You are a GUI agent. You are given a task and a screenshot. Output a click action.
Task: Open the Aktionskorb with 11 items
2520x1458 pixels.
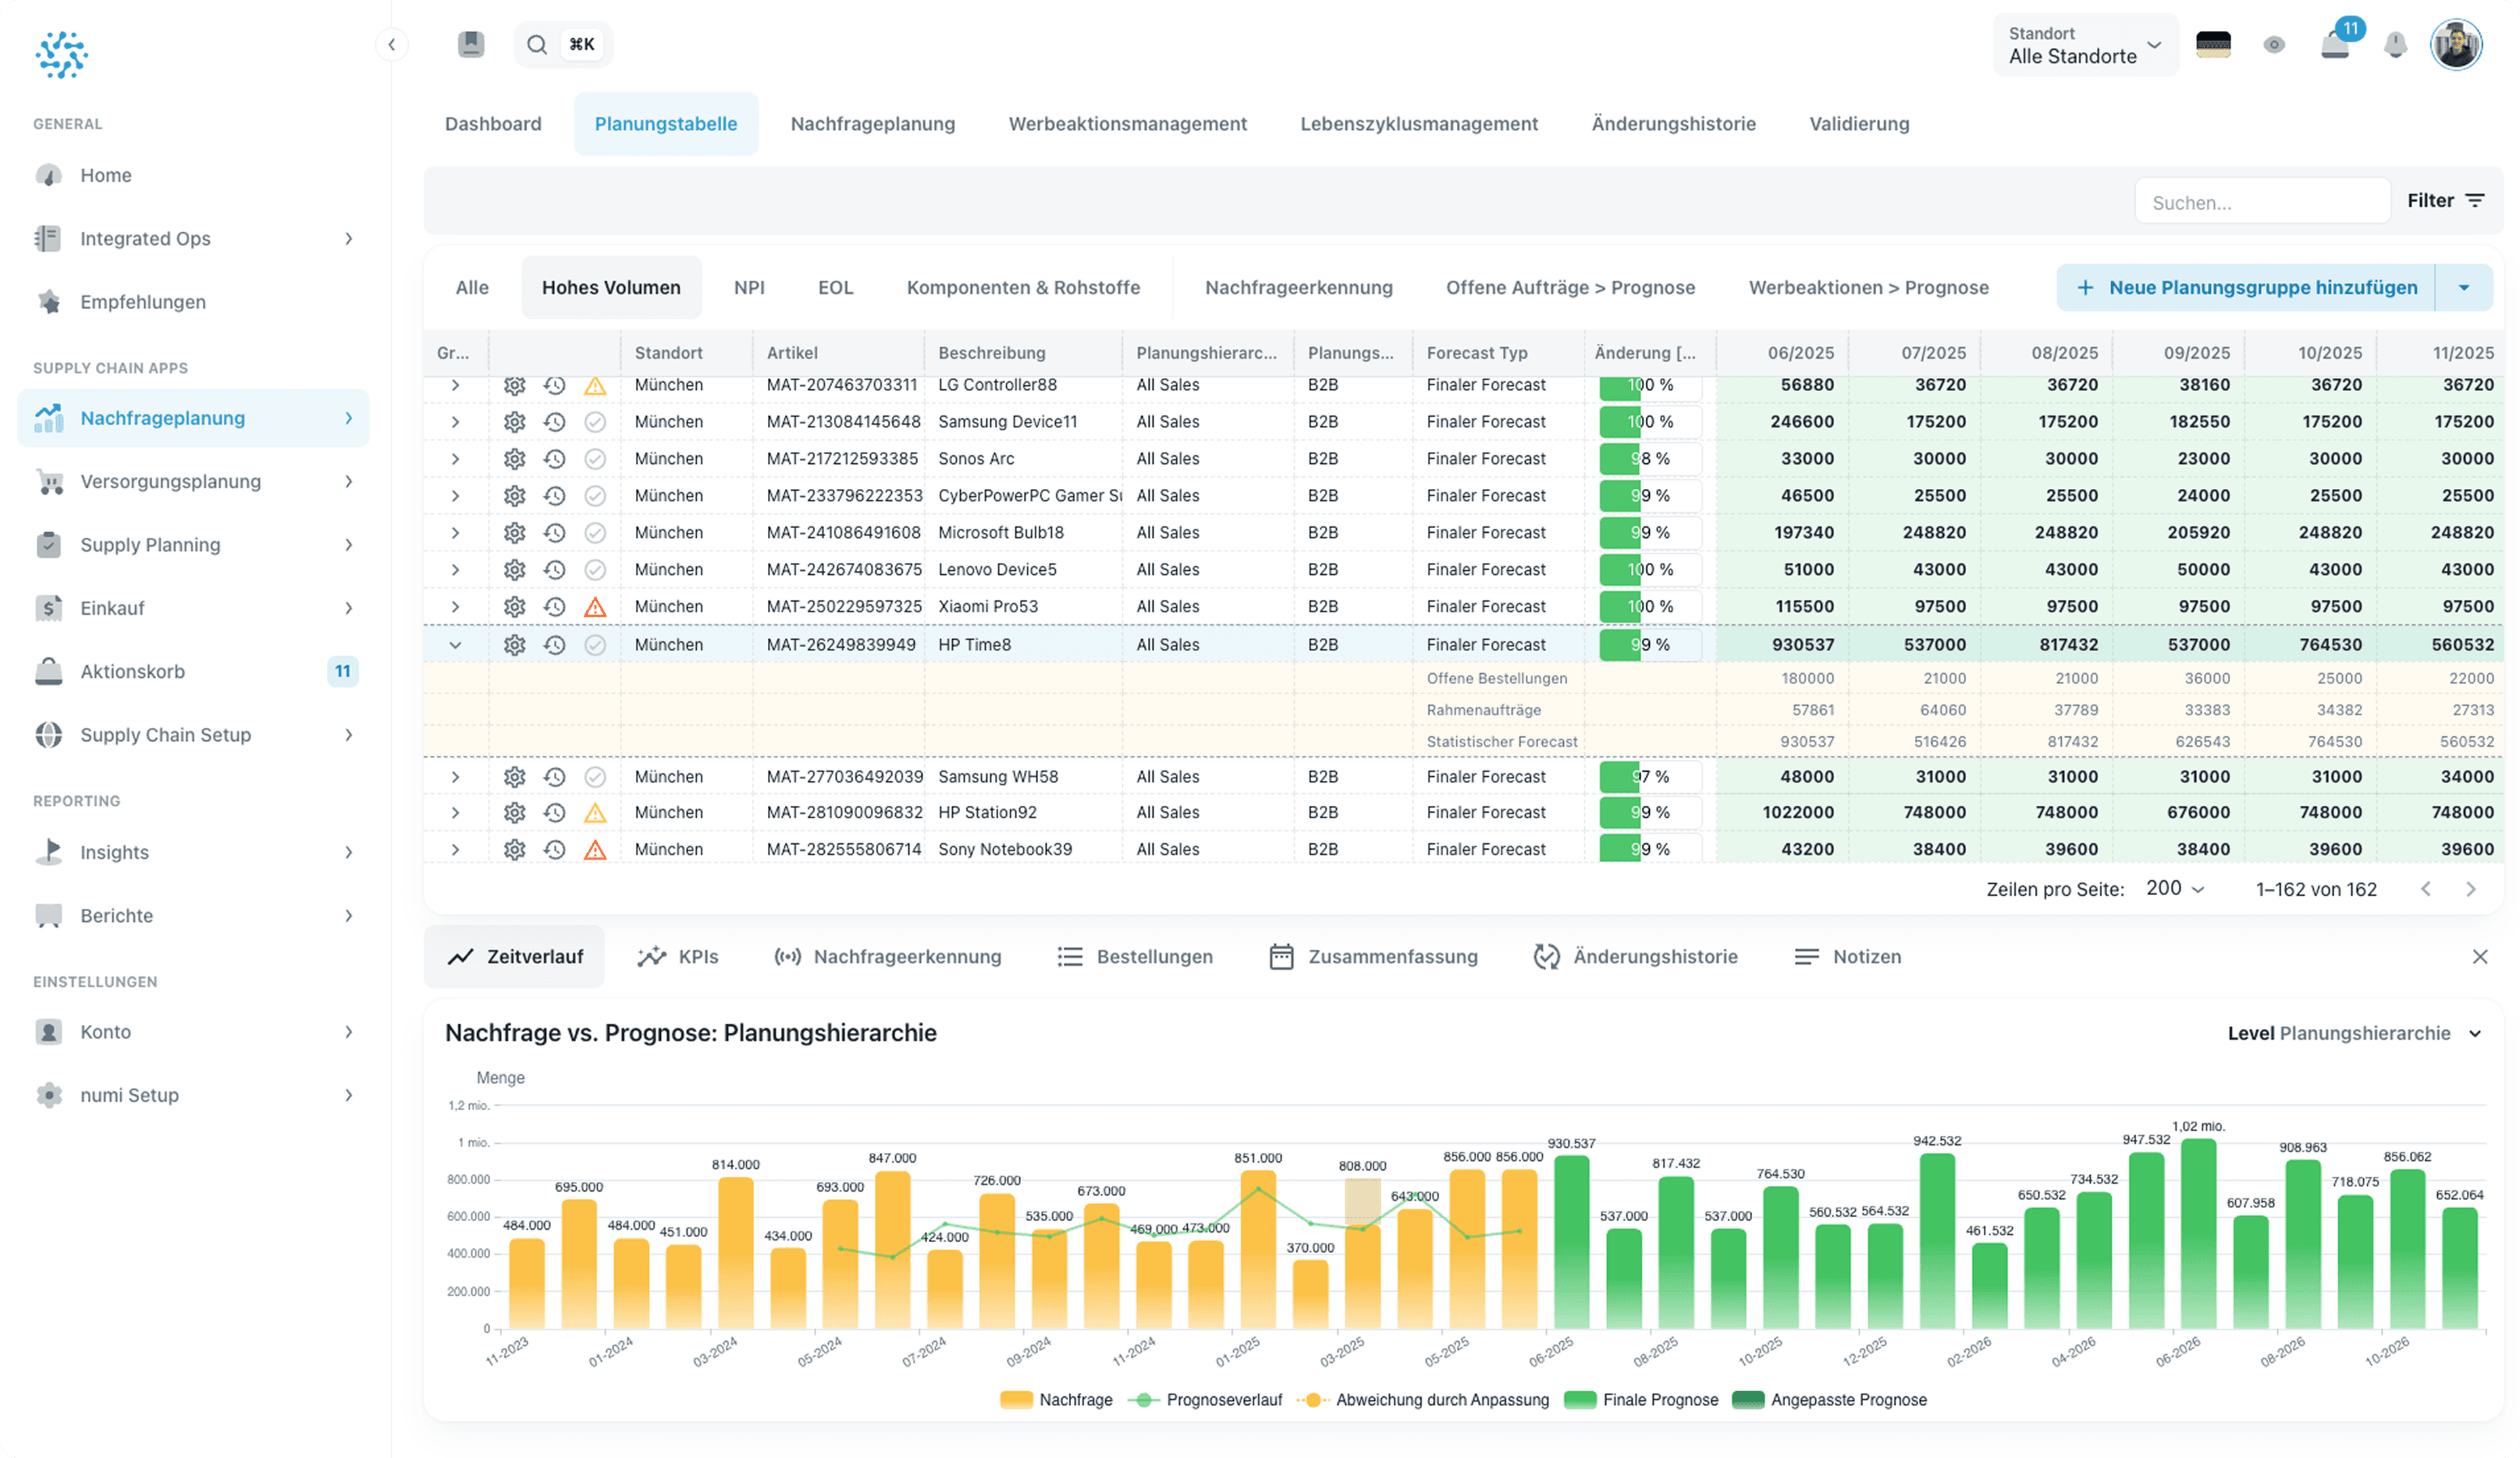click(133, 671)
